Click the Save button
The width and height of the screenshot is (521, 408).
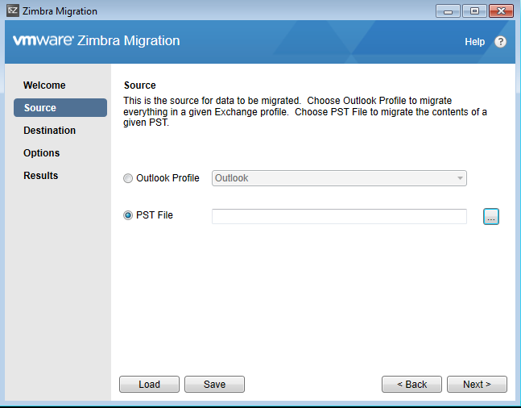point(214,385)
